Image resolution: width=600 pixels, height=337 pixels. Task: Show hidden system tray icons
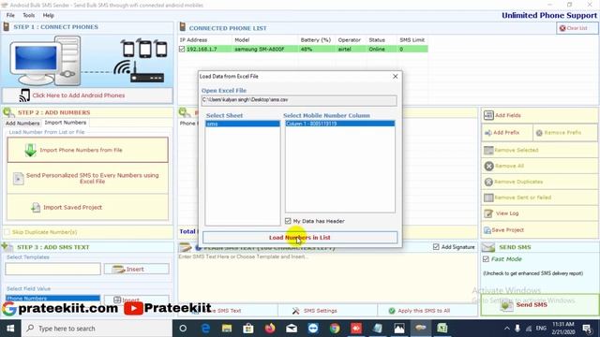507,329
